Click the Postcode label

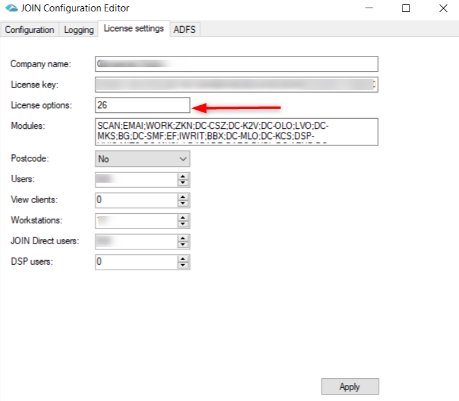coord(30,158)
